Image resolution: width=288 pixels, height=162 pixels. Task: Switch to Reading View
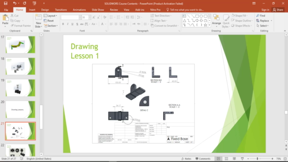(234, 158)
